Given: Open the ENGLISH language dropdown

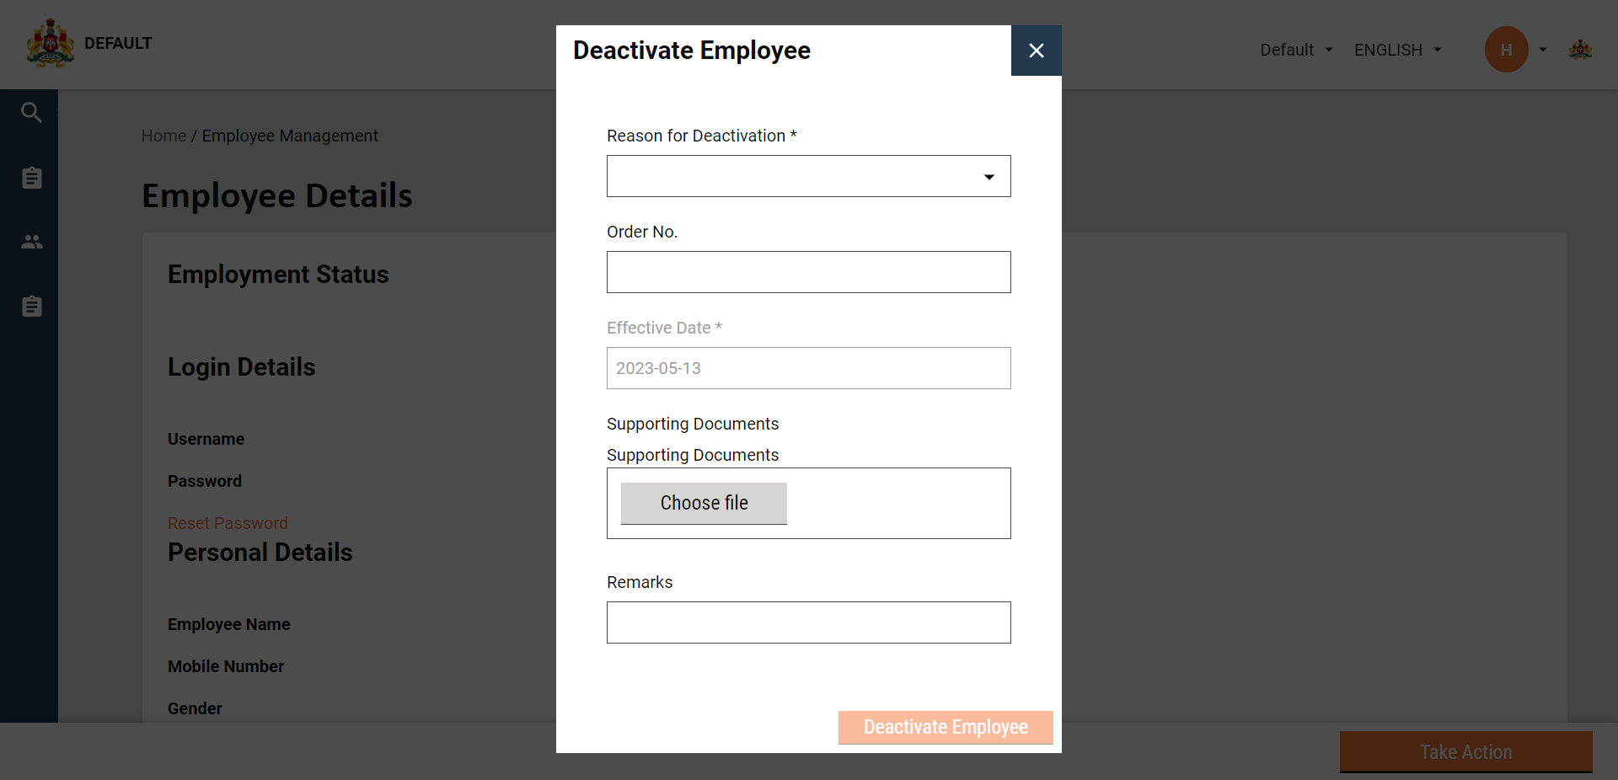Looking at the screenshot, I should tap(1397, 50).
